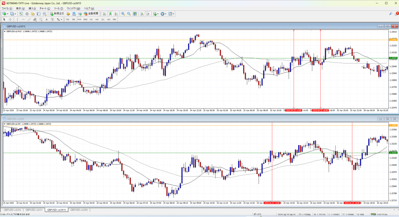Select the horizontal line drawing tool
This screenshot has width=399, height=217.
coord(24,19)
